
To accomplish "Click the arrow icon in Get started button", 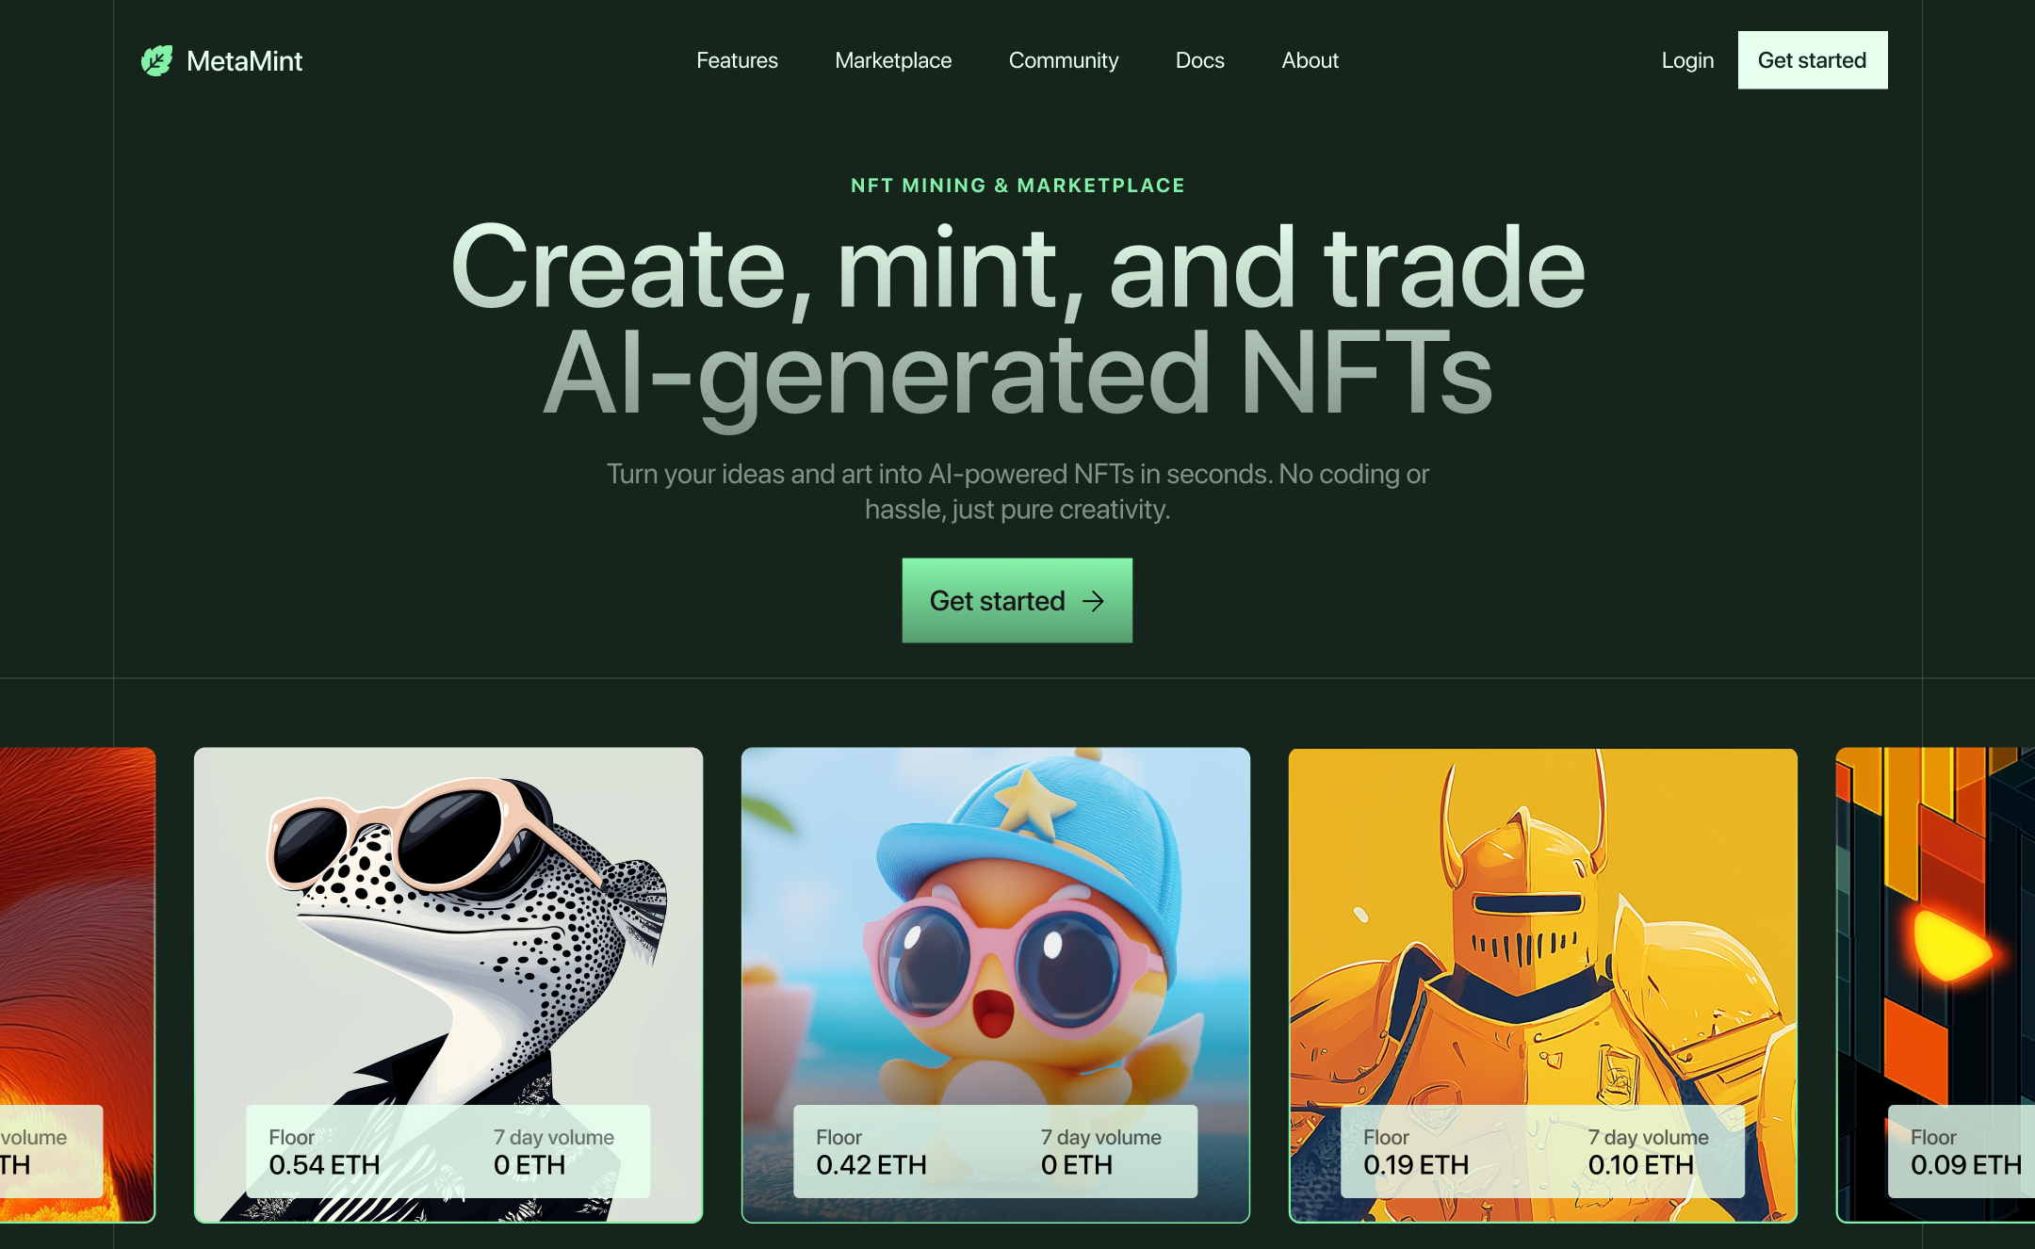I will (x=1093, y=601).
